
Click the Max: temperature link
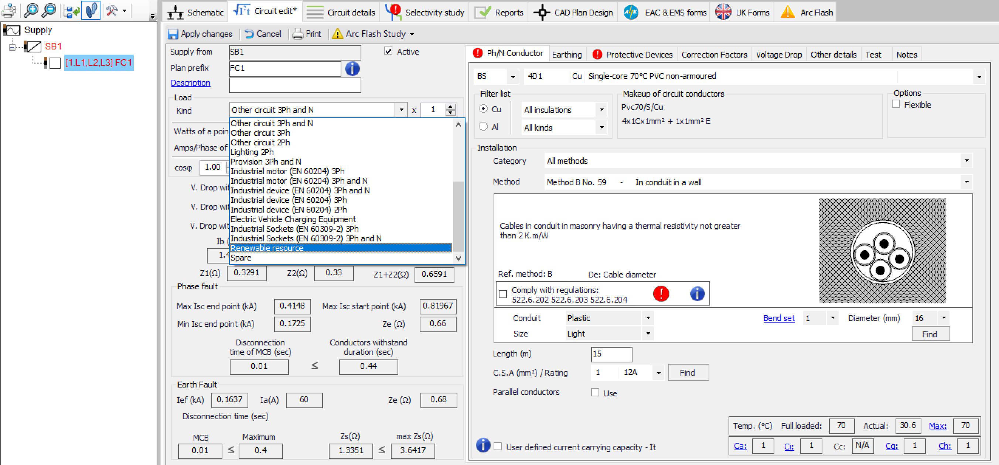point(937,426)
